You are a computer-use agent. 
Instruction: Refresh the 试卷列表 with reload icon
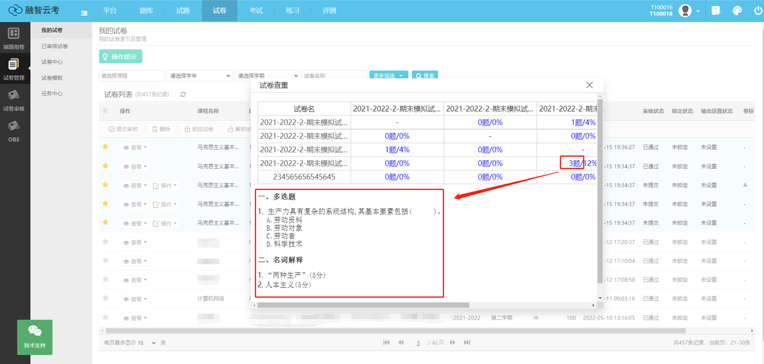(x=183, y=94)
